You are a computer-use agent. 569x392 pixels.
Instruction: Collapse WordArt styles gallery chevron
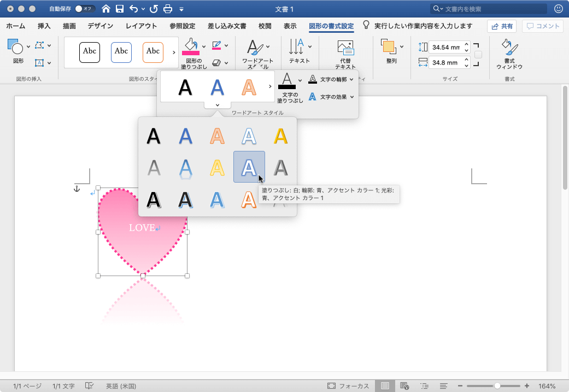[218, 105]
